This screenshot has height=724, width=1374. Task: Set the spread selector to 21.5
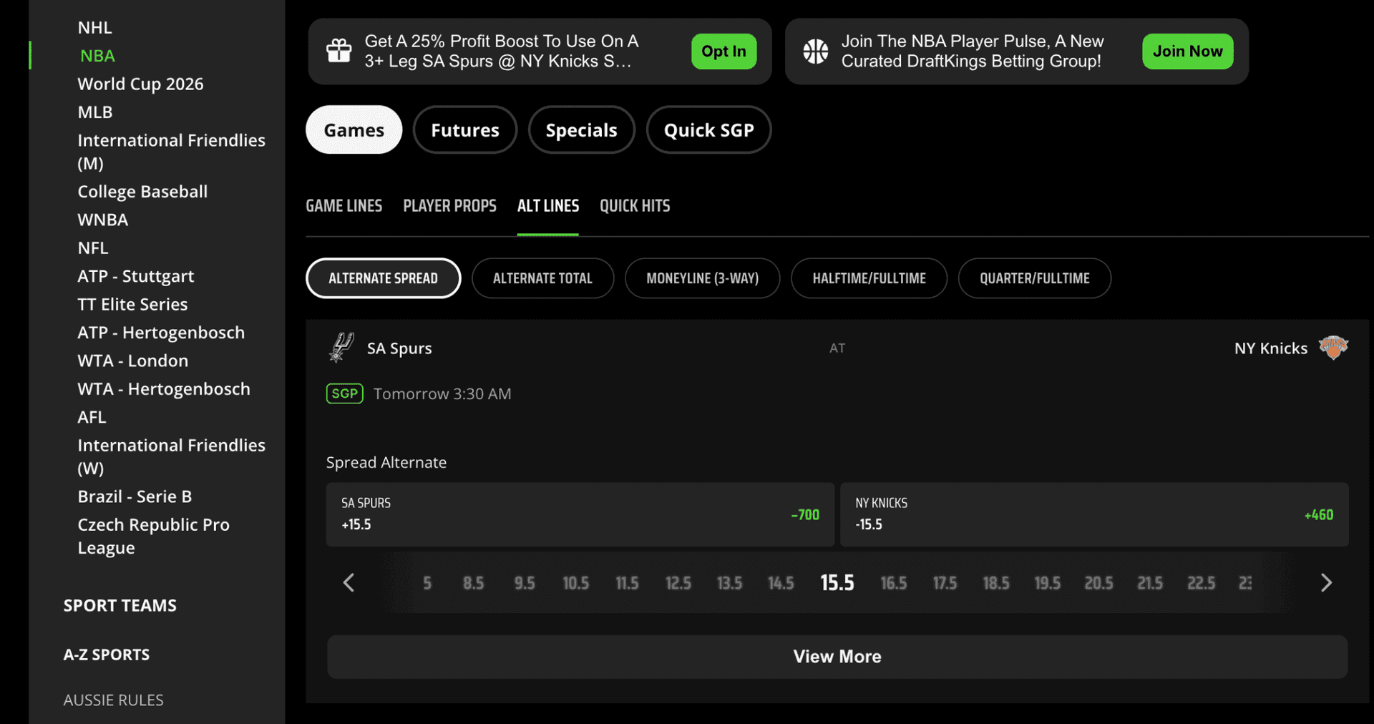click(x=1150, y=583)
